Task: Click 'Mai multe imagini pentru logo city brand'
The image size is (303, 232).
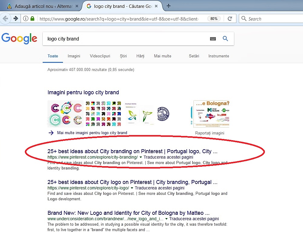Action: tap(92, 133)
